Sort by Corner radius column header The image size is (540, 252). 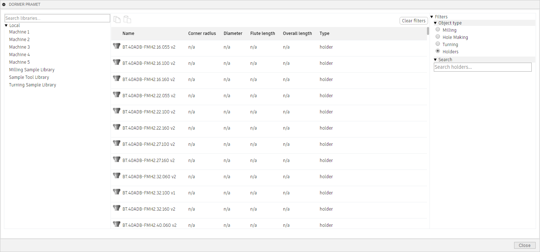202,33
